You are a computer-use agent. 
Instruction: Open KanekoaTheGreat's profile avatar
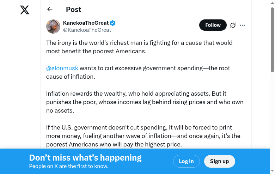[x=53, y=26]
